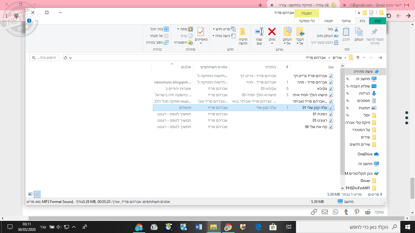Rename the selected file (שנה שם)
The image size is (415, 233).
coord(259,36)
